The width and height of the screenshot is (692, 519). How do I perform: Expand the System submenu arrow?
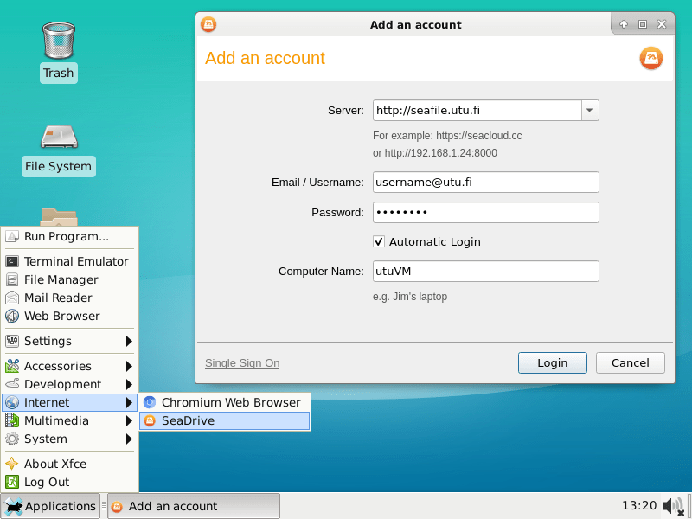click(x=129, y=439)
